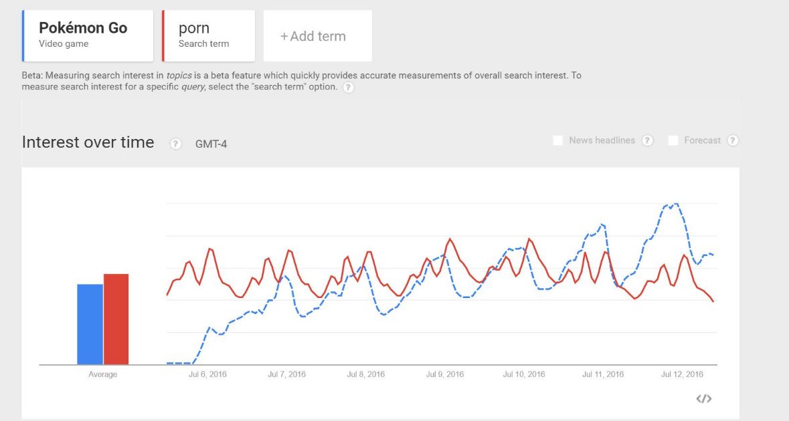Enable the News headlines checkbox
This screenshot has height=421, width=789.
557,141
